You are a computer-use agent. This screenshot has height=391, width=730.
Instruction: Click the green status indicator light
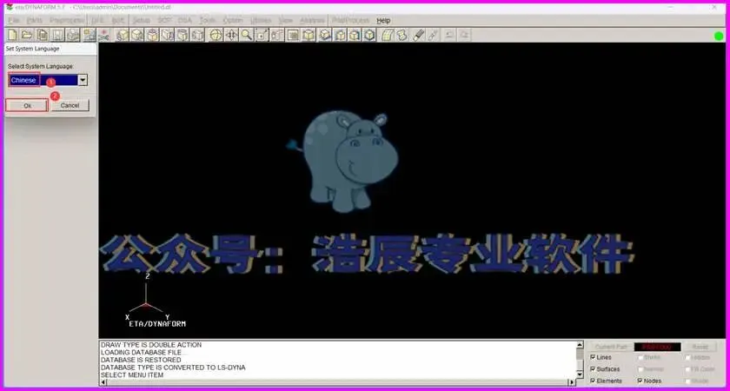pyautogui.click(x=719, y=36)
